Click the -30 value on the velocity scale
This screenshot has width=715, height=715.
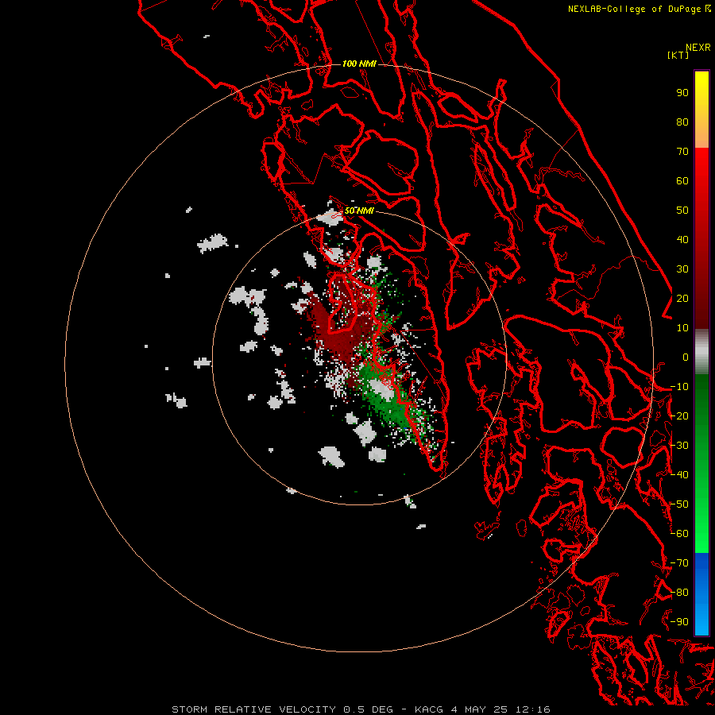coord(679,446)
